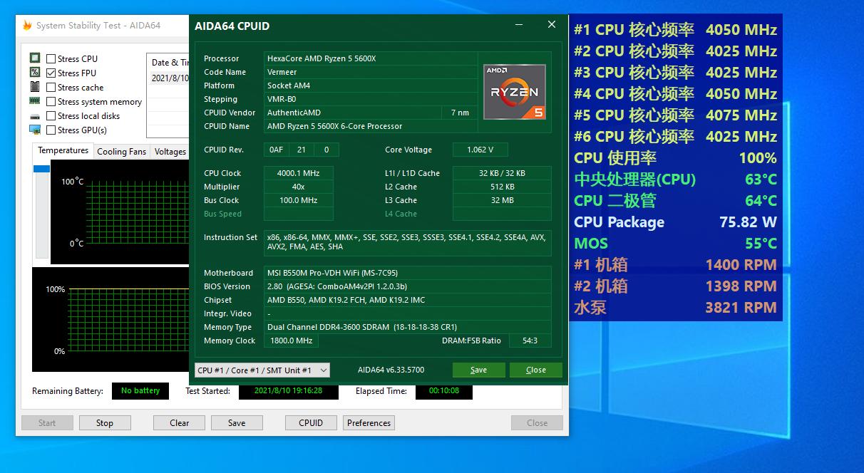This screenshot has height=473, width=864.
Task: Click the blue temperature graph legend bar
Action: tap(41, 168)
